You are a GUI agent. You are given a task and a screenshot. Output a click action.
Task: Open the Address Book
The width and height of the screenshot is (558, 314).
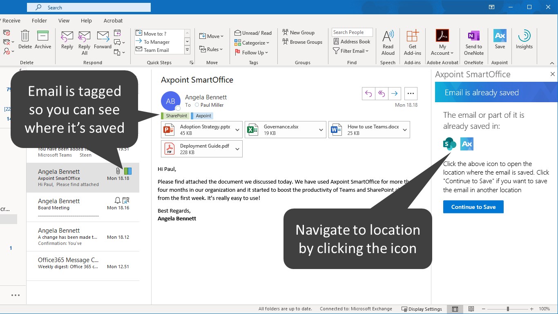[x=352, y=41]
